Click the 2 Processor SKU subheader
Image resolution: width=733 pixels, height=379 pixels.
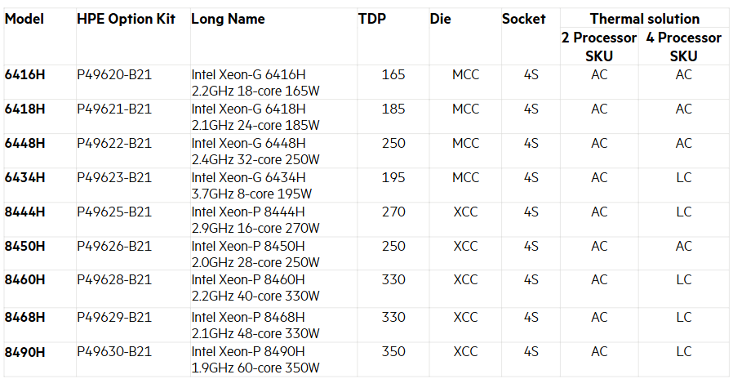pos(599,47)
